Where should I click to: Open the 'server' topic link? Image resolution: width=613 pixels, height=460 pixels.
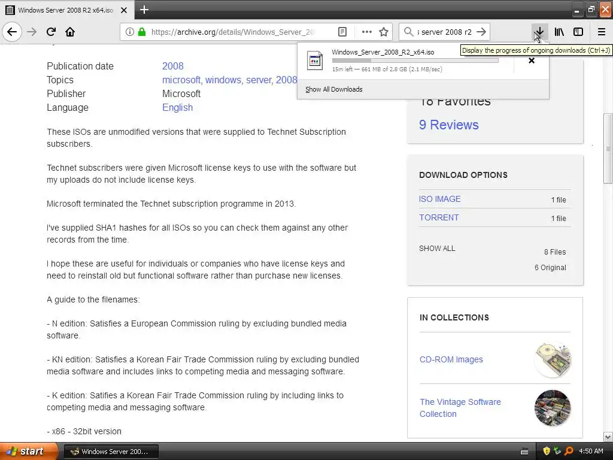tap(260, 80)
